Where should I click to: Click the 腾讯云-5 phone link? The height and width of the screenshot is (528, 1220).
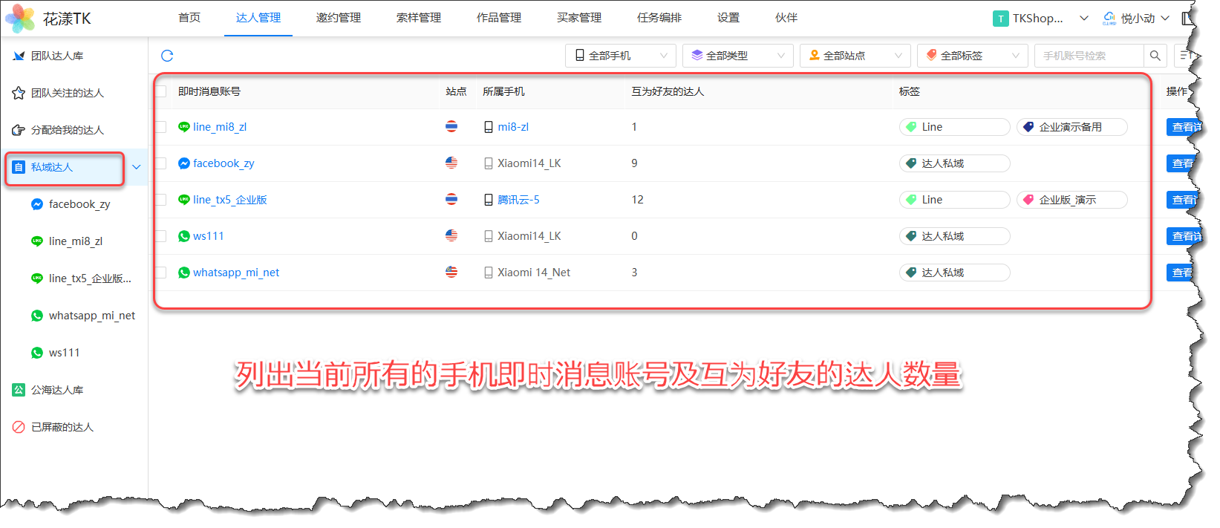[x=518, y=200]
